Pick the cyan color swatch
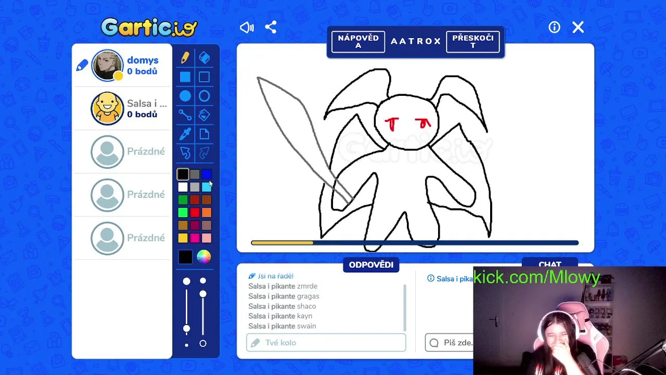Viewport: 666px width, 375px height. [x=207, y=187]
